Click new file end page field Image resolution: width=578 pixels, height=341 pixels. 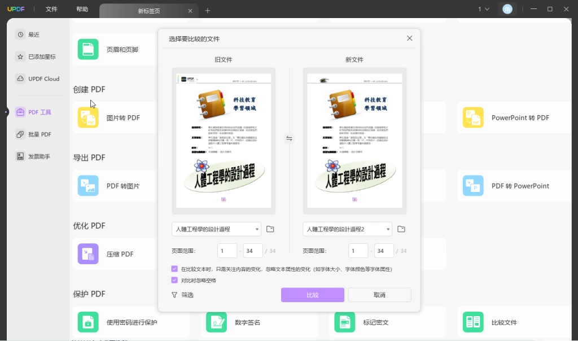tap(384, 251)
